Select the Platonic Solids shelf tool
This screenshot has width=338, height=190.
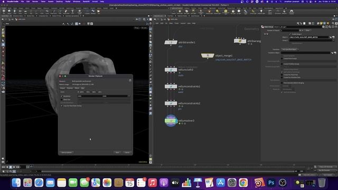tap(80, 12)
